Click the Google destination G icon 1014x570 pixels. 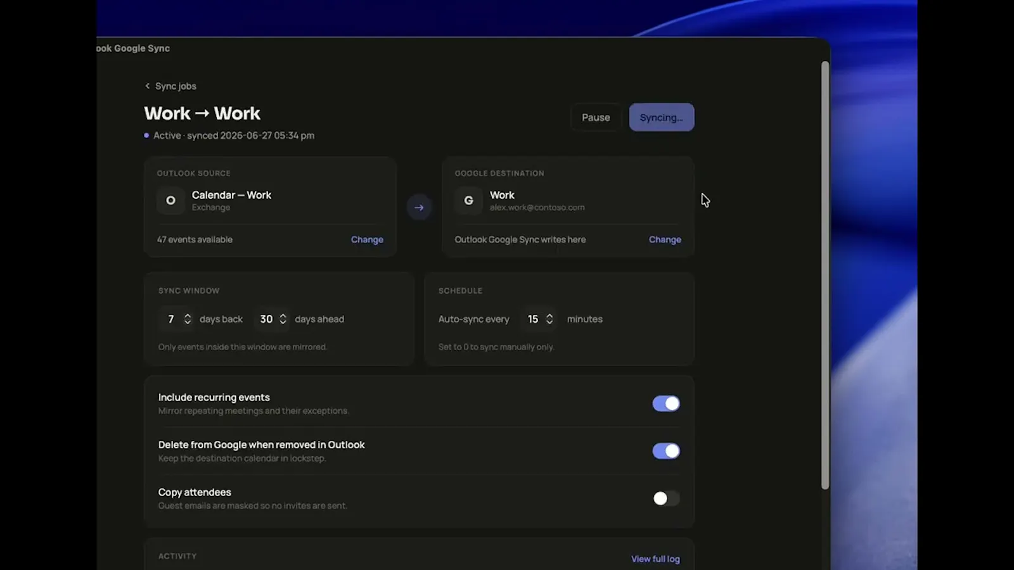tap(468, 200)
